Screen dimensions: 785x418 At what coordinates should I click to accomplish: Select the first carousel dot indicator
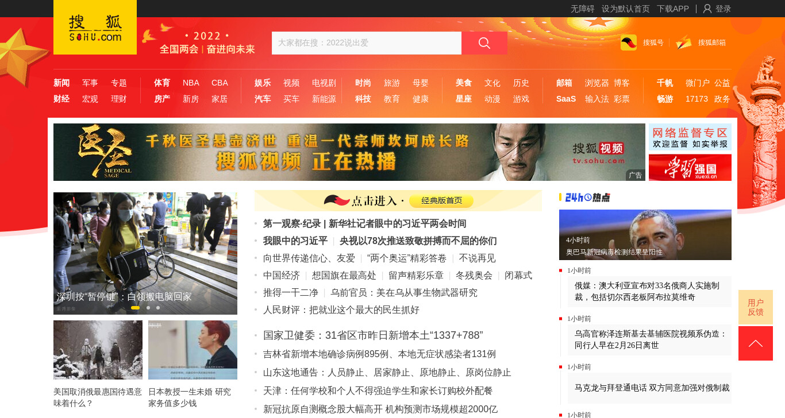(x=135, y=308)
